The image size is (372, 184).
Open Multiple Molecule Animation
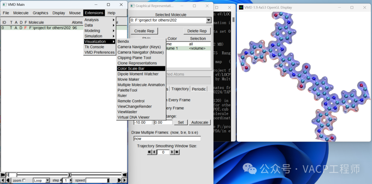[x=141, y=85]
